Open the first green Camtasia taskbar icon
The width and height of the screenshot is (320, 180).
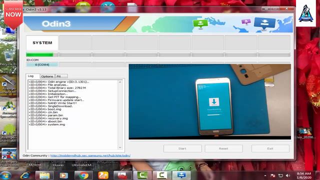pyautogui.click(x=142, y=175)
